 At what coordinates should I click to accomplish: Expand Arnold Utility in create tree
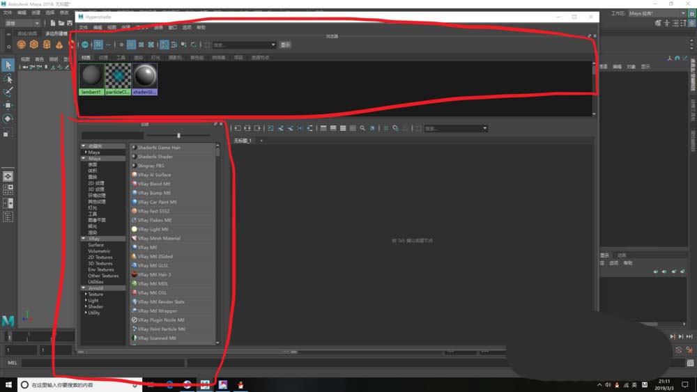[86, 313]
